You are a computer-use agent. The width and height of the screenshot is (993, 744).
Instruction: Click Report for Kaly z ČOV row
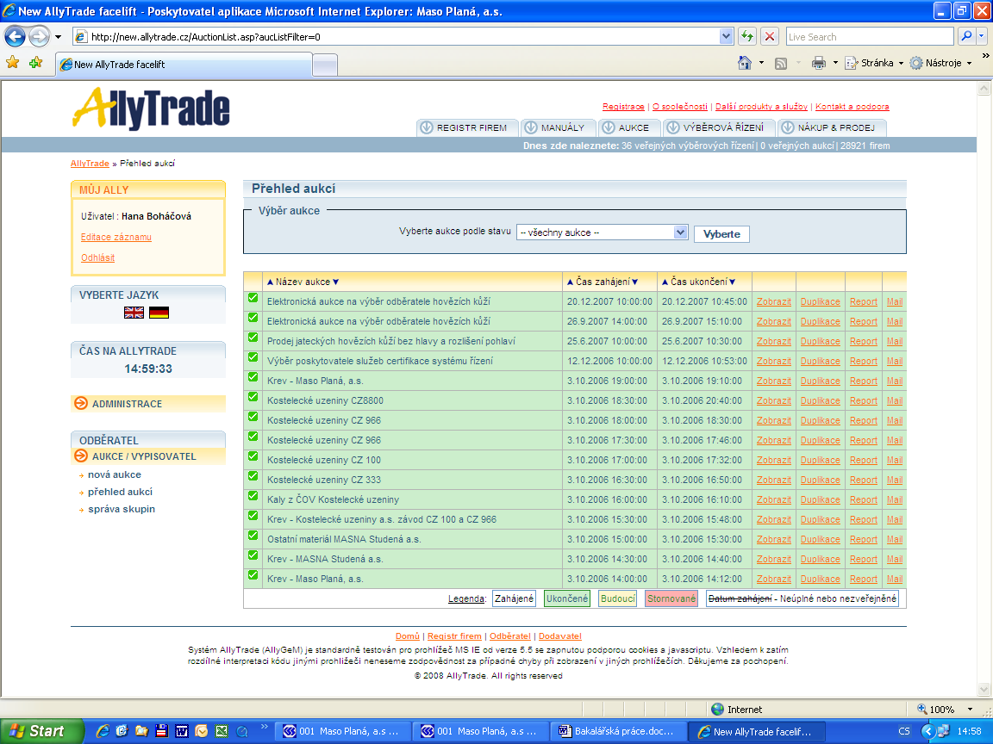point(864,499)
